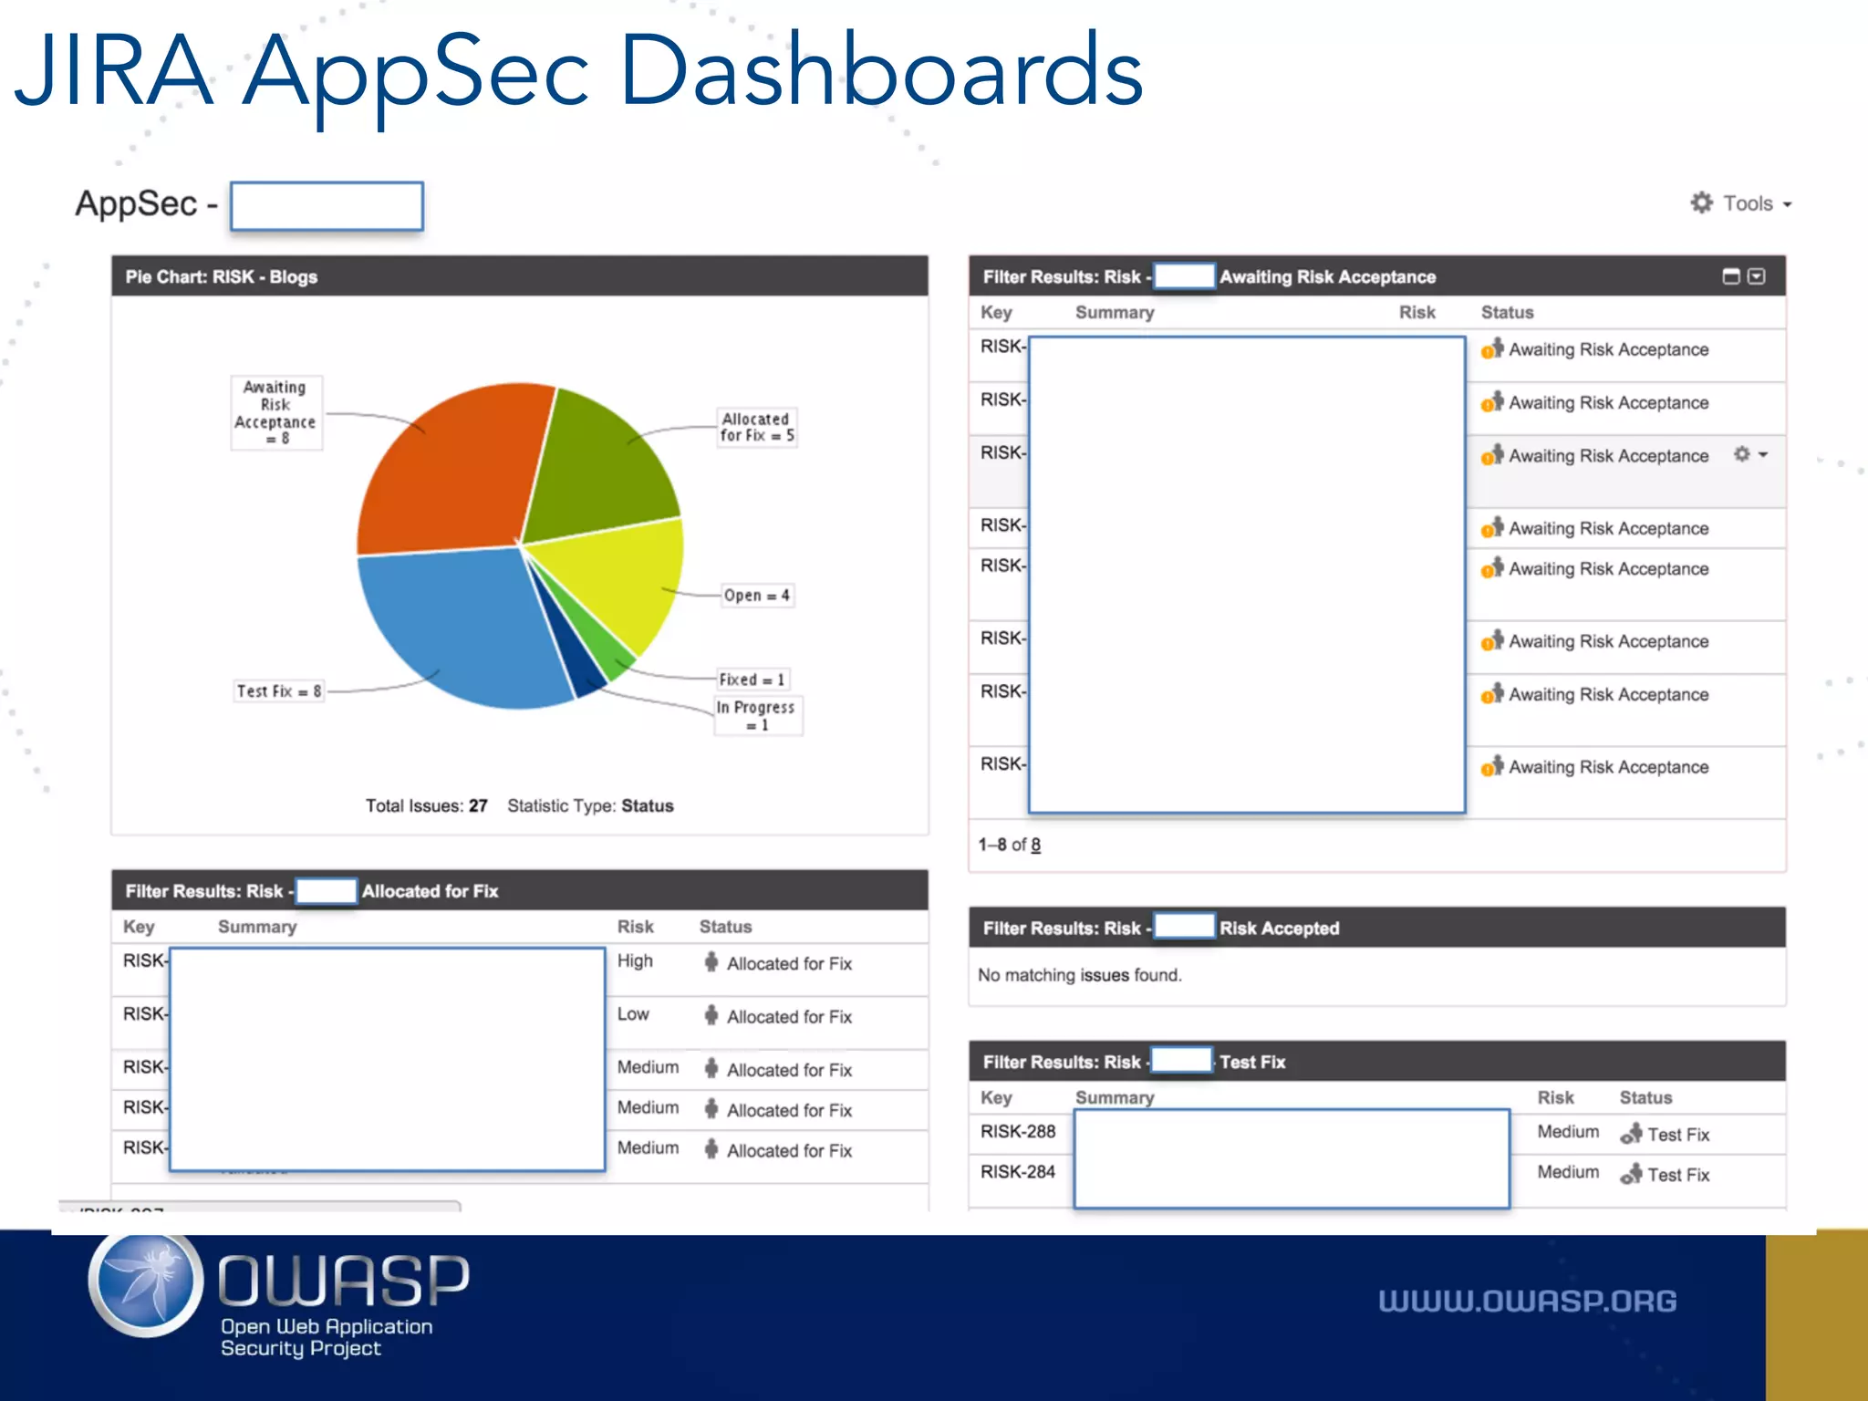Click 'No matching issues found.' message
The height and width of the screenshot is (1401, 1868).
point(1079,975)
